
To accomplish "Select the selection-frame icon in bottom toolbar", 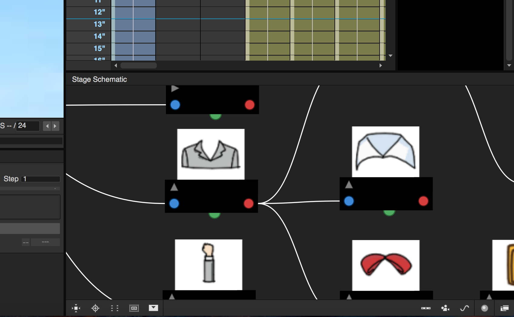I will [134, 308].
